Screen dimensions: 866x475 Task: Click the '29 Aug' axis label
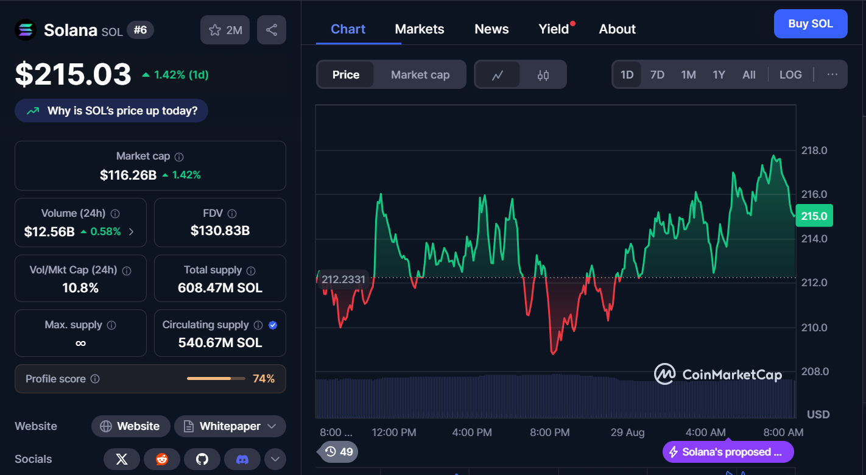point(627,432)
